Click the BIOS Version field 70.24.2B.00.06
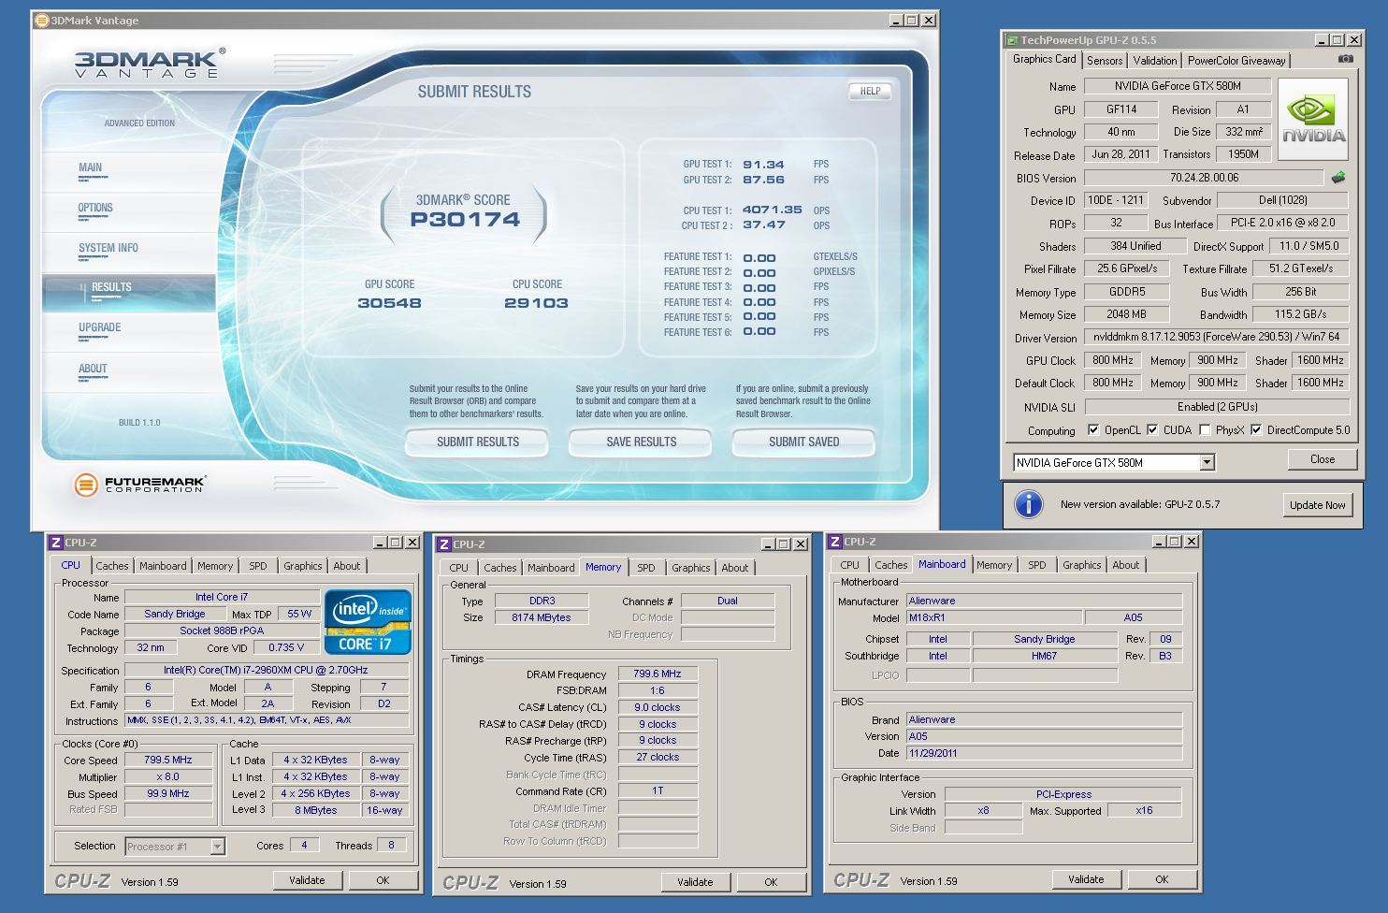Image resolution: width=1388 pixels, height=913 pixels. (x=1204, y=178)
